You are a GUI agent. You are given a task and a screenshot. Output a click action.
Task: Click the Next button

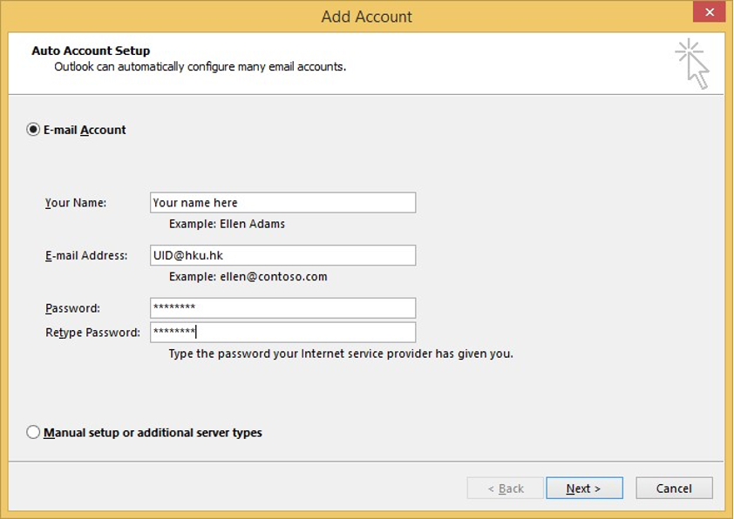(582, 489)
